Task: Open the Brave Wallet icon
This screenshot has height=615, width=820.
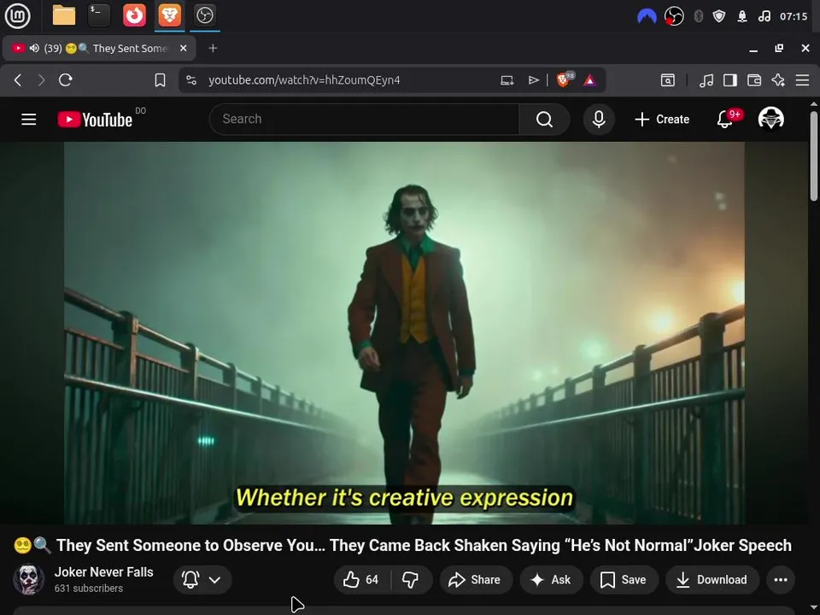Action: pyautogui.click(x=754, y=80)
